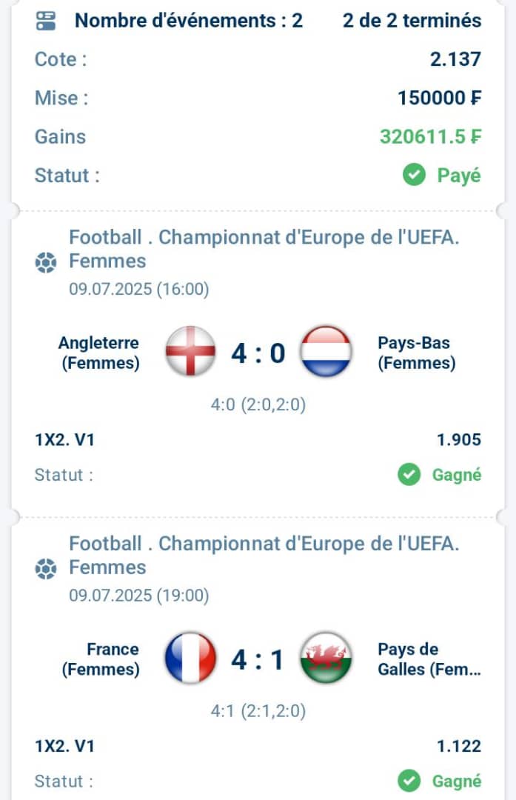The image size is (516, 800).
Task: Click the 1.905 odds value
Action: [x=459, y=440]
